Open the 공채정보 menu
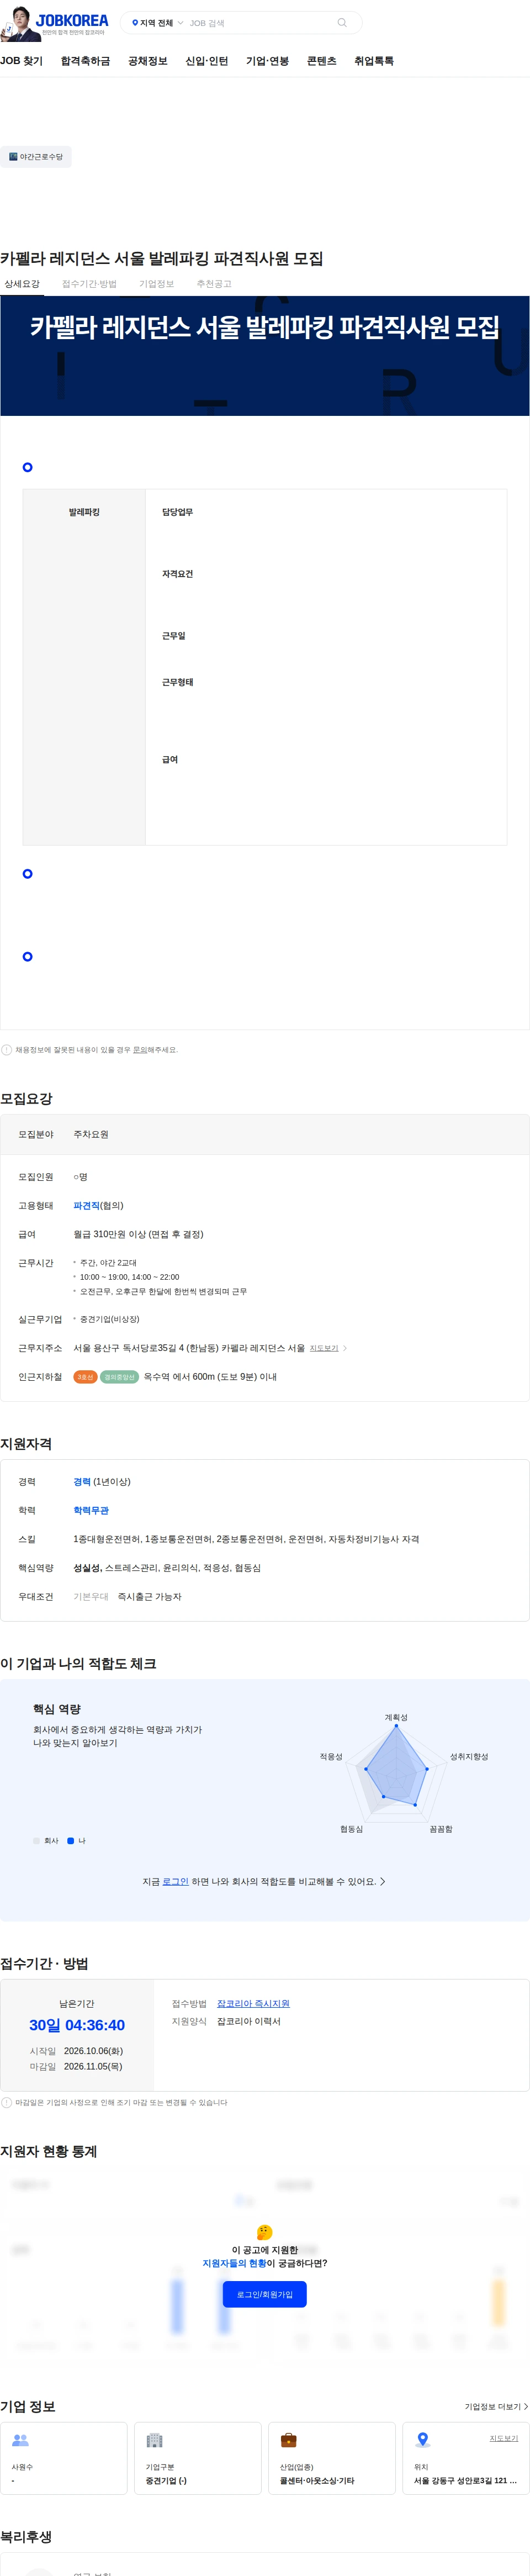This screenshot has height=2576, width=530. [x=147, y=61]
